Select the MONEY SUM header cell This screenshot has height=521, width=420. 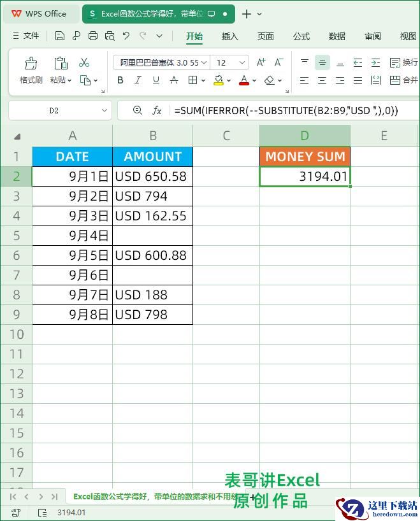click(305, 157)
